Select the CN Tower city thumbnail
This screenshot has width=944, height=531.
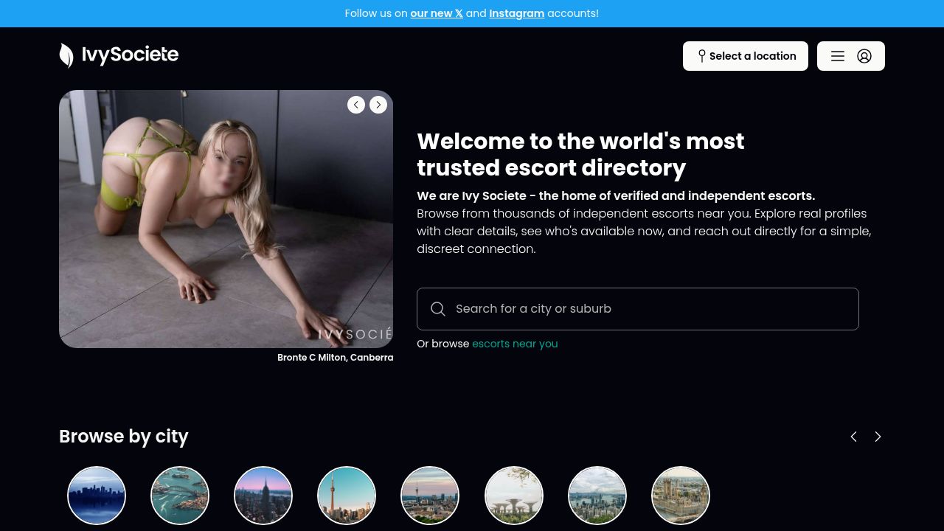(x=347, y=496)
